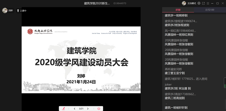Switch to the 群聊 tab

point(178,10)
